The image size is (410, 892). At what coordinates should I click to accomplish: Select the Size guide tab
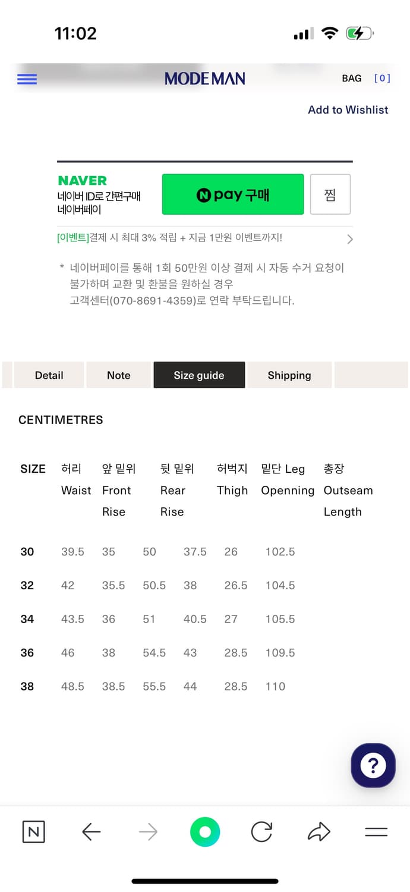(199, 375)
